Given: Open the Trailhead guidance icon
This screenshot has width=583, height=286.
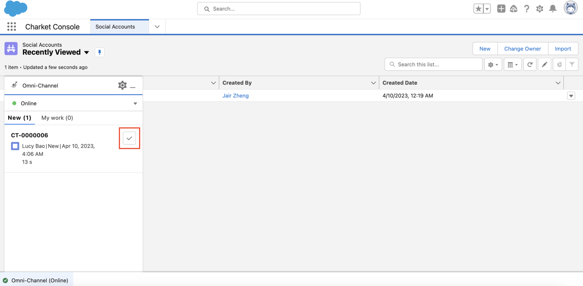Looking at the screenshot, I should (x=514, y=9).
